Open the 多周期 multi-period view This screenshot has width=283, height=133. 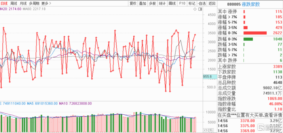point(34,3)
